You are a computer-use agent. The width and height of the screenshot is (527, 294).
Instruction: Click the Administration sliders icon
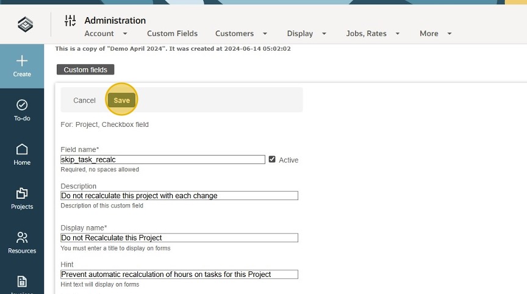[70, 21]
